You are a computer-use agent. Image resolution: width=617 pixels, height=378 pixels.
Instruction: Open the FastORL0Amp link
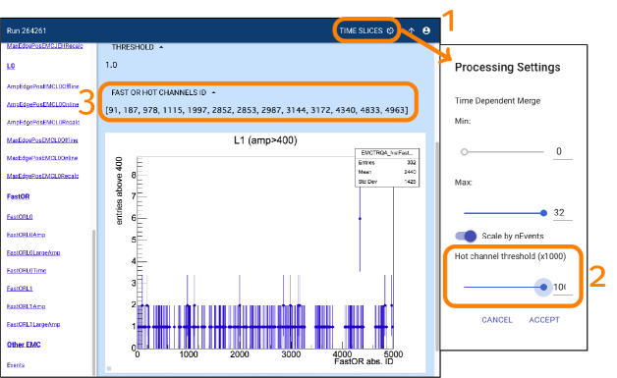coord(26,235)
